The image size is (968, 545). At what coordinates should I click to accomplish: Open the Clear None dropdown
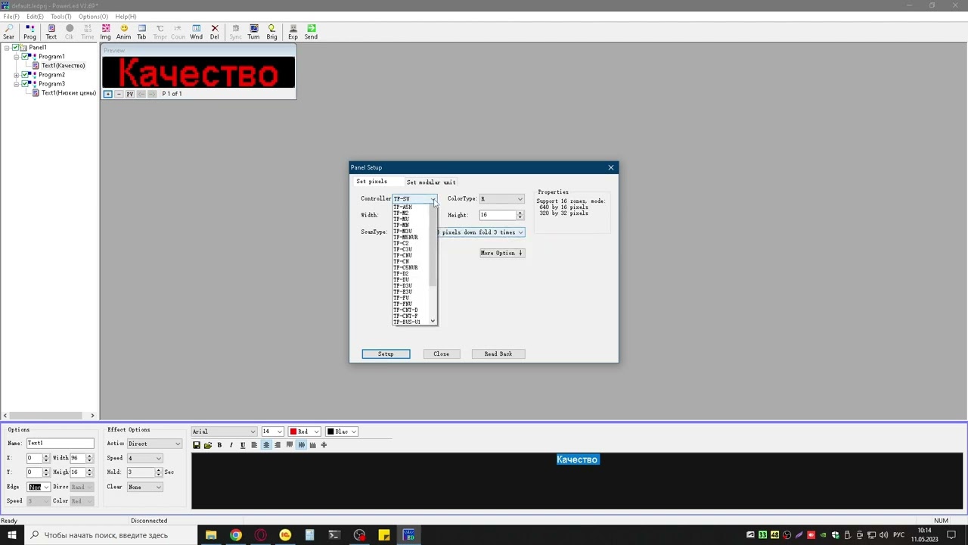145,487
